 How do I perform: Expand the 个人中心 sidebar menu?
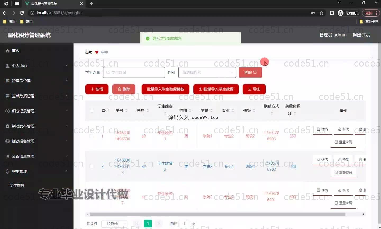tap(37, 65)
